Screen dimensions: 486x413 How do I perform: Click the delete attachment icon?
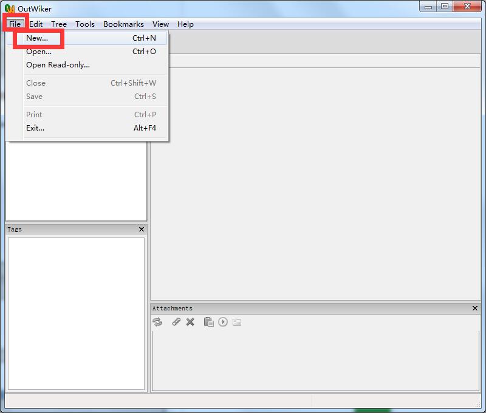click(190, 322)
